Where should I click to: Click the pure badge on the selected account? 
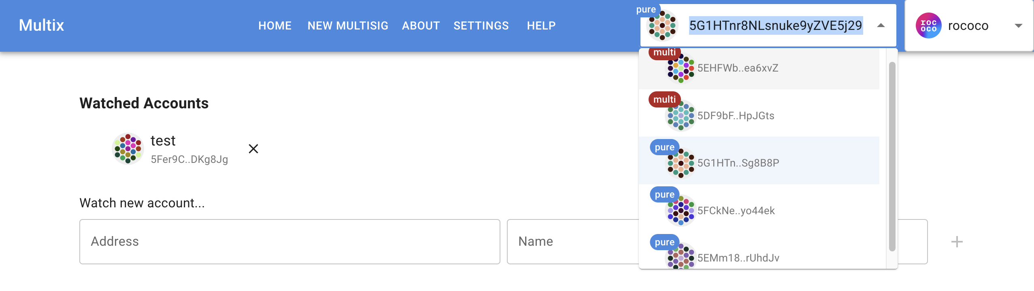[x=645, y=9]
